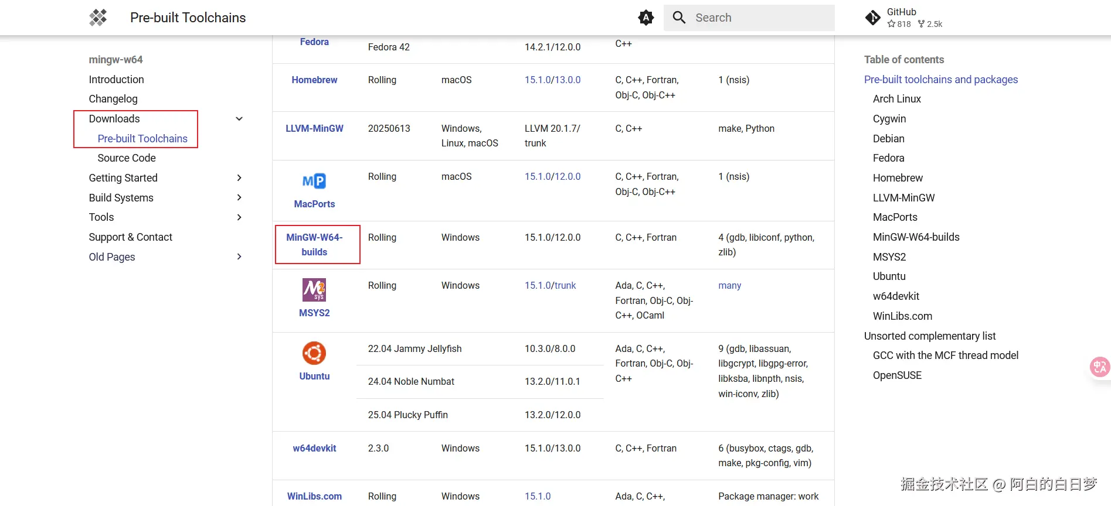Expand the Getting Started section

tap(239, 178)
